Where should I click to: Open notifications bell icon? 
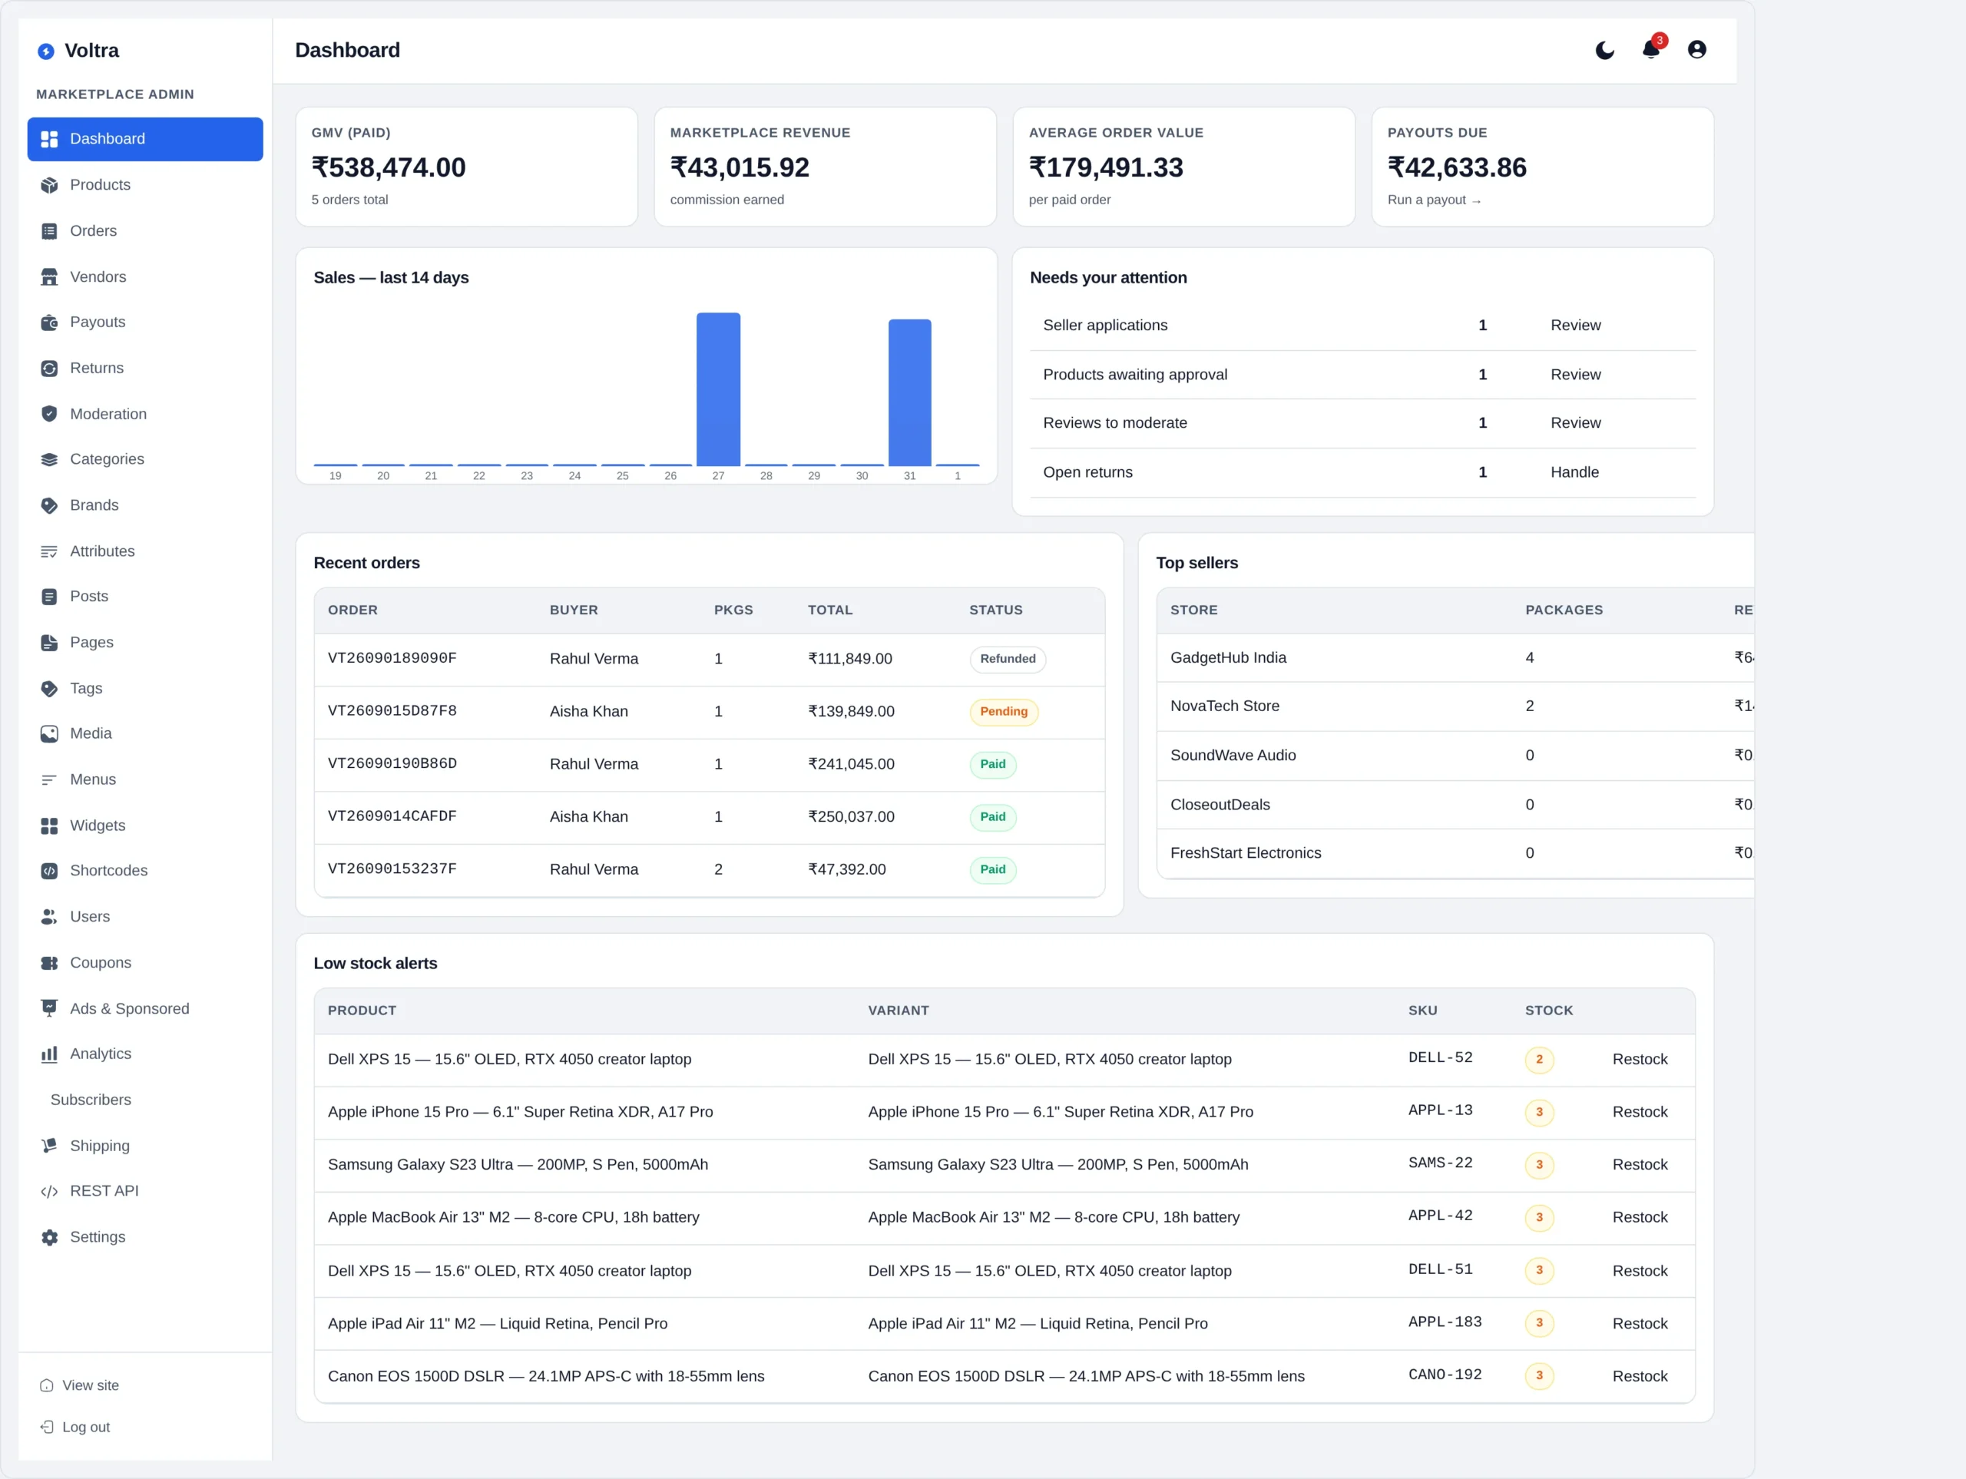tap(1650, 50)
